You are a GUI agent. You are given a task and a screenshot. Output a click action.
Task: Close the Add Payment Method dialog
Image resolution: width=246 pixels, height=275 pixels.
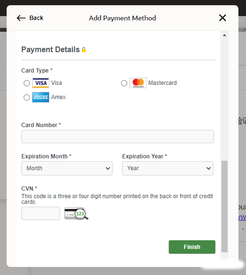(x=222, y=18)
